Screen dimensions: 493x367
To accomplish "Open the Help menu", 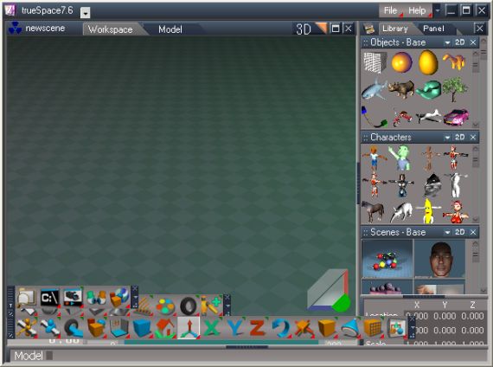I will (x=417, y=10).
